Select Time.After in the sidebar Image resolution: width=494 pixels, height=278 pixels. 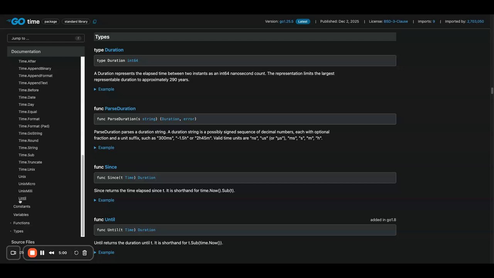(x=27, y=61)
